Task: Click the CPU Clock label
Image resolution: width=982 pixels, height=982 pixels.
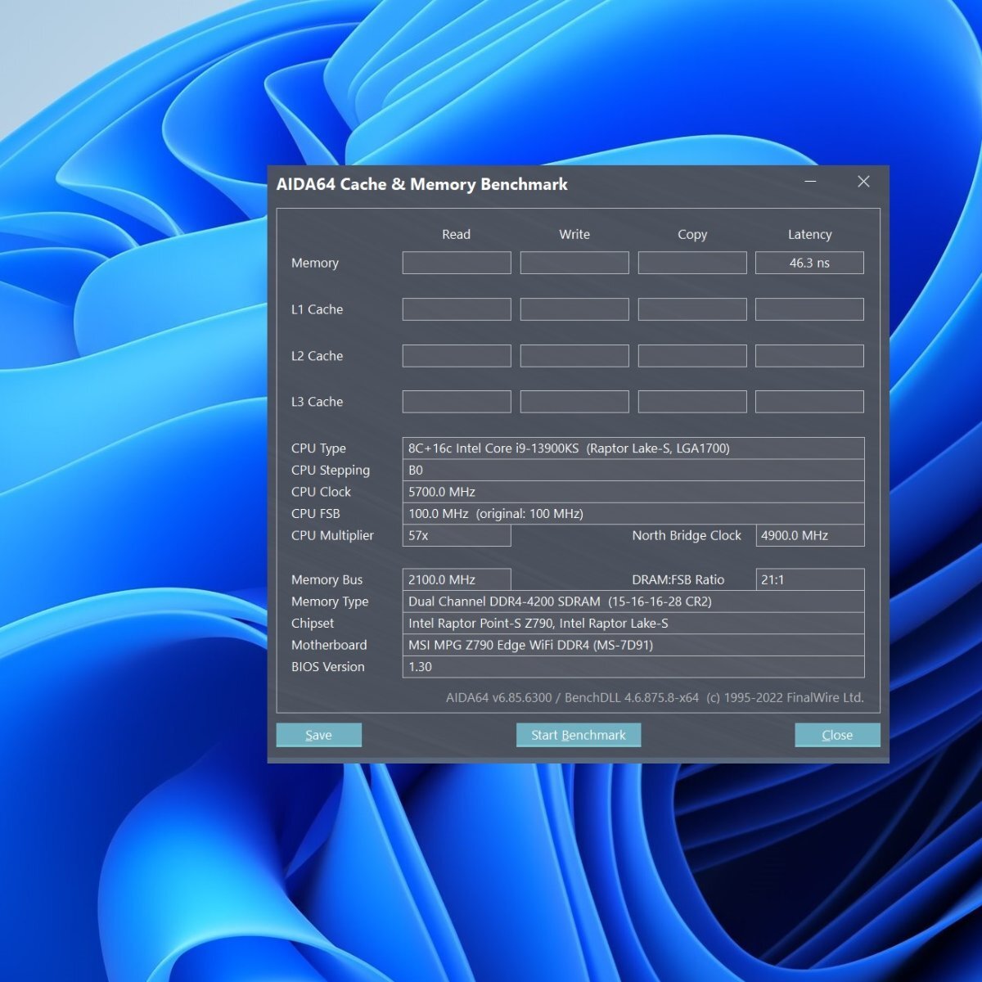Action: pyautogui.click(x=321, y=492)
